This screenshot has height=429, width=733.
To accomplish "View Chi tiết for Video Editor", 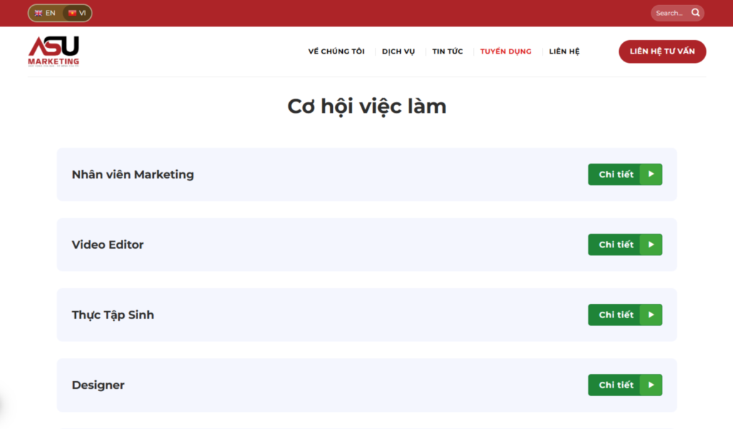I will coord(616,245).
